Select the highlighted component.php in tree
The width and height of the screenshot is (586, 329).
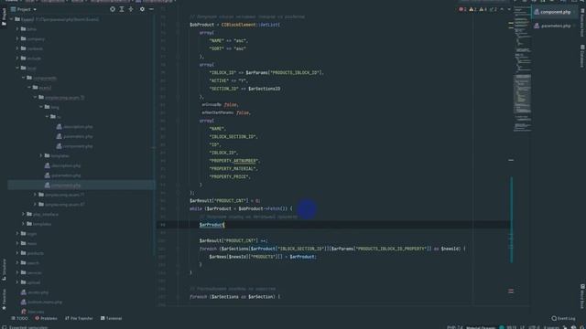coord(81,185)
